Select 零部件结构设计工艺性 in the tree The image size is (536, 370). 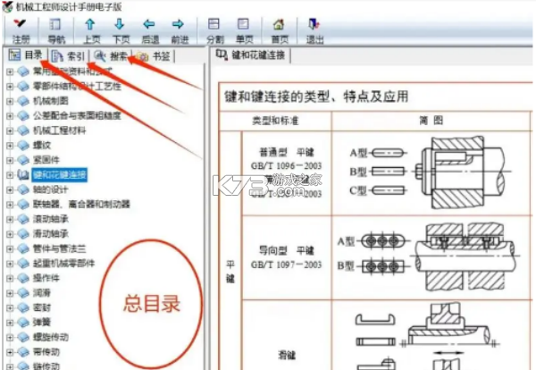click(x=77, y=86)
